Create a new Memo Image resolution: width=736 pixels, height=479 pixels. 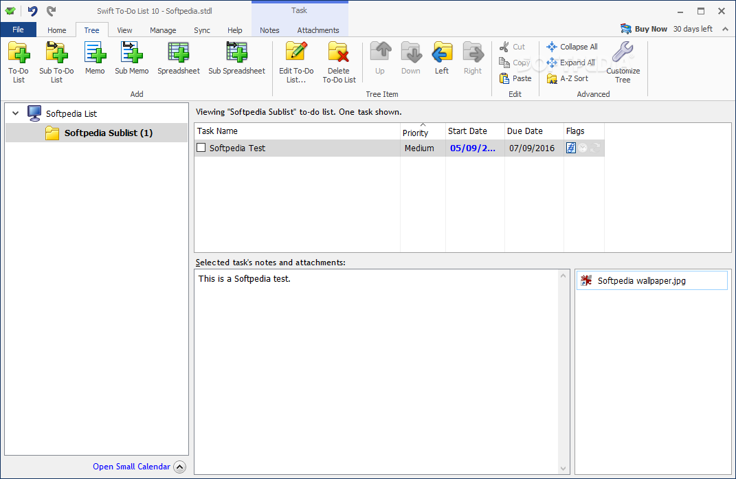tap(95, 58)
